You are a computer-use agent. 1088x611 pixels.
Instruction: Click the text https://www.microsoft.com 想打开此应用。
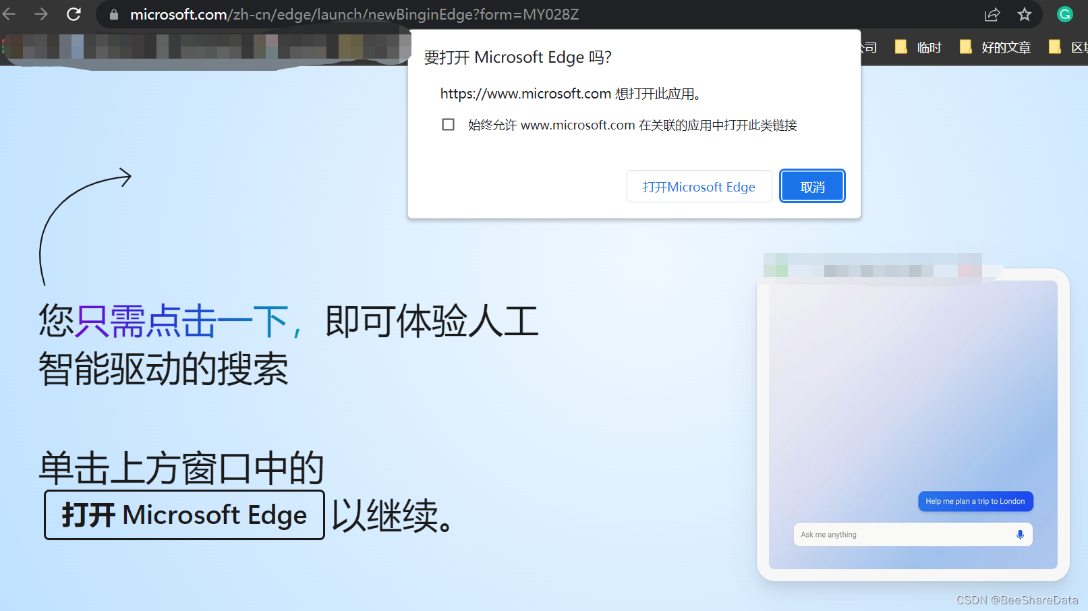point(573,94)
